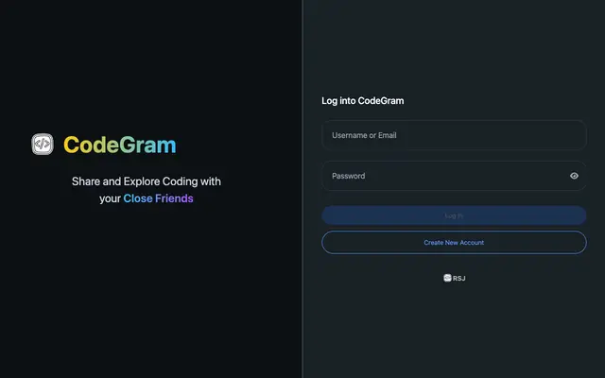
Task: Focus the Password input field
Action: 454,176
